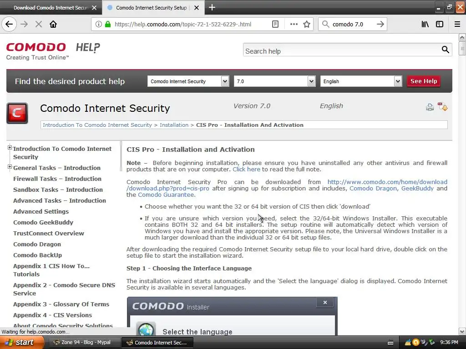Toggle reader view icon in address bar
466x349 pixels.
click(275, 24)
